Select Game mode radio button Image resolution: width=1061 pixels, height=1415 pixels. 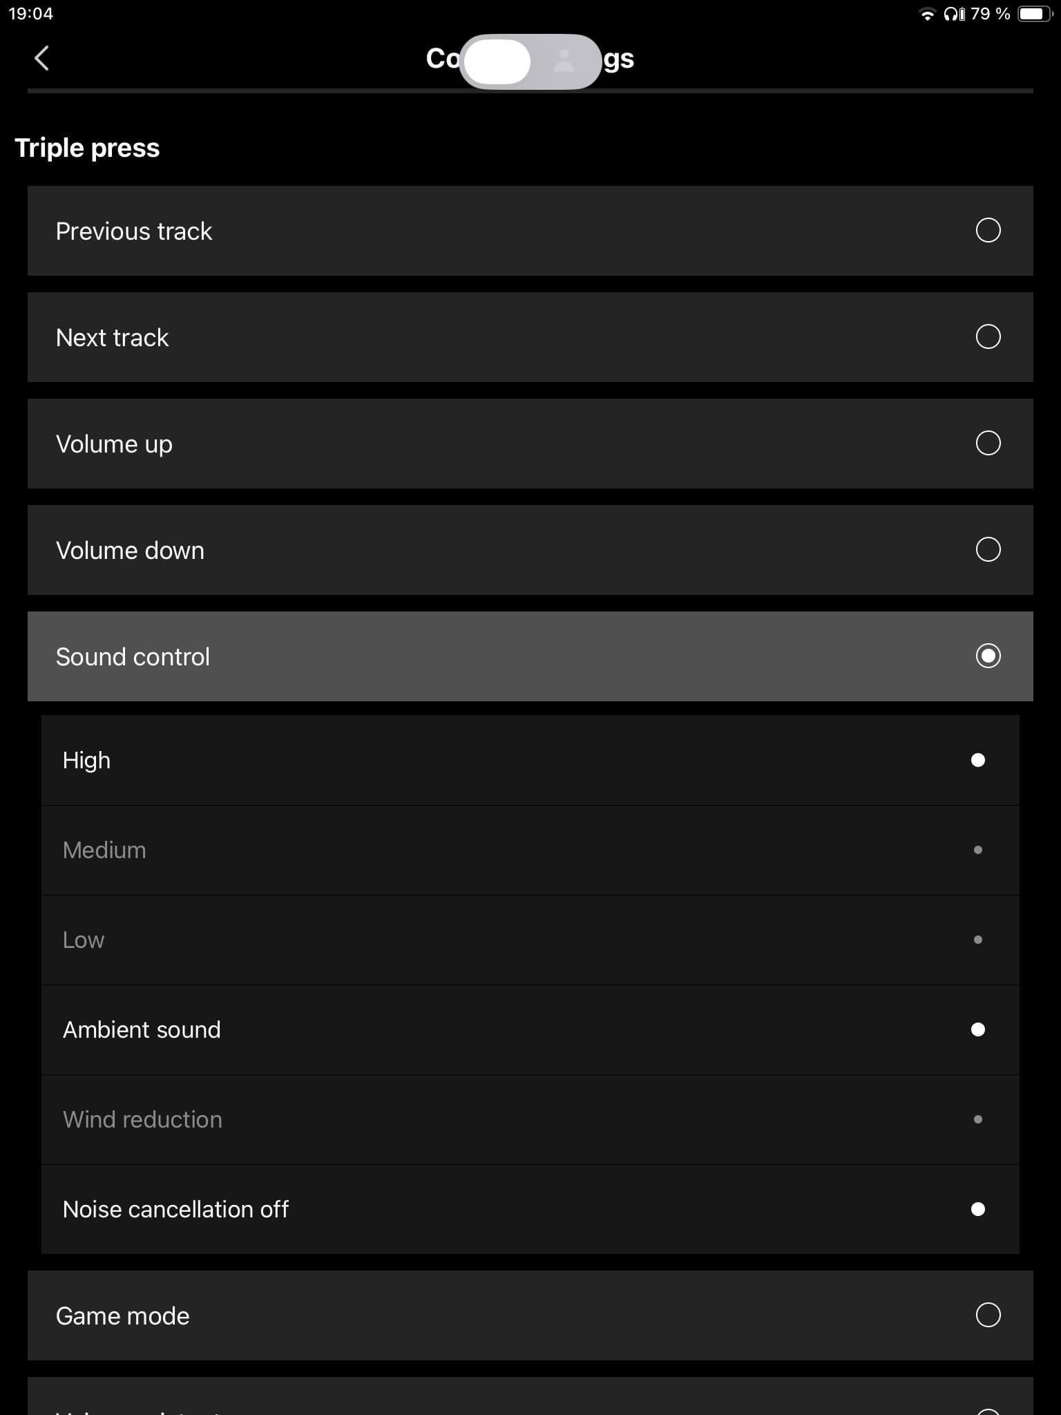click(x=988, y=1315)
